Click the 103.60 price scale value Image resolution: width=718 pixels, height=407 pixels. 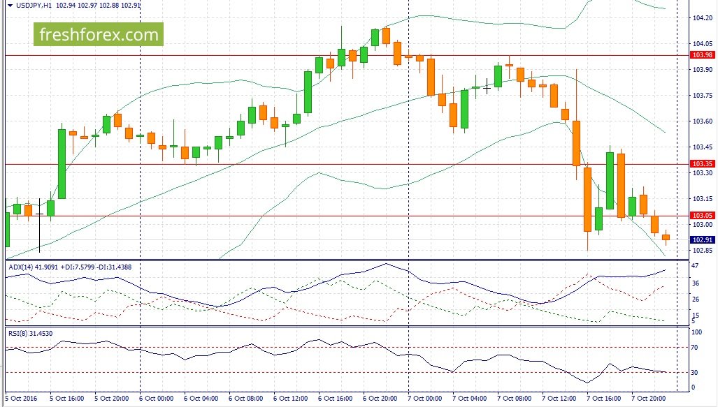703,121
